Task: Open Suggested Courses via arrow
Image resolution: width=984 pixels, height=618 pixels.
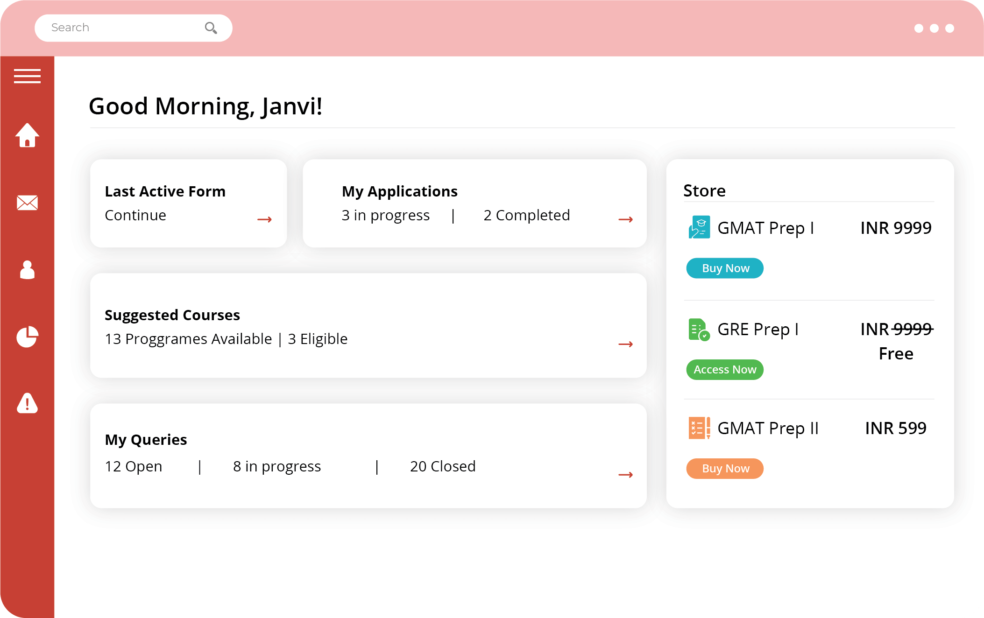Action: tap(625, 344)
